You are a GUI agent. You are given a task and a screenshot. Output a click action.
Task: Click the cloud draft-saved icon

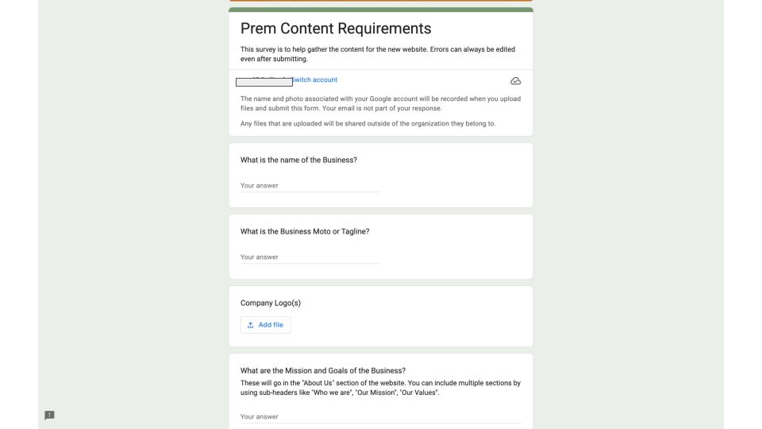tap(515, 81)
